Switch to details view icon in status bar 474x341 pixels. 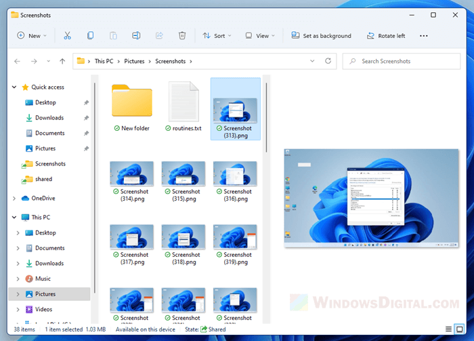[x=448, y=329]
